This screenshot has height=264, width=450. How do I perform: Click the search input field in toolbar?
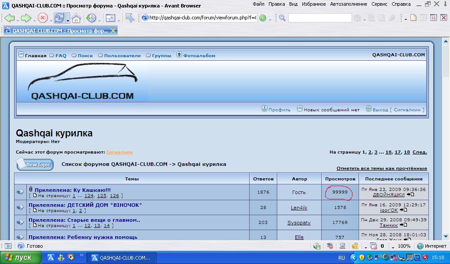(319, 18)
